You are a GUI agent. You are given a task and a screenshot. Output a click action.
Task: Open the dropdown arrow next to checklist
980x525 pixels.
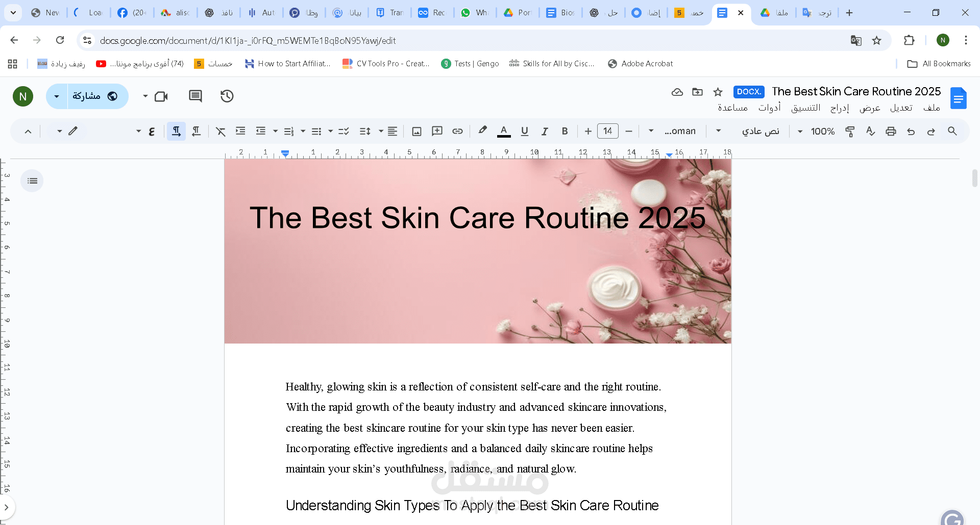[330, 131]
